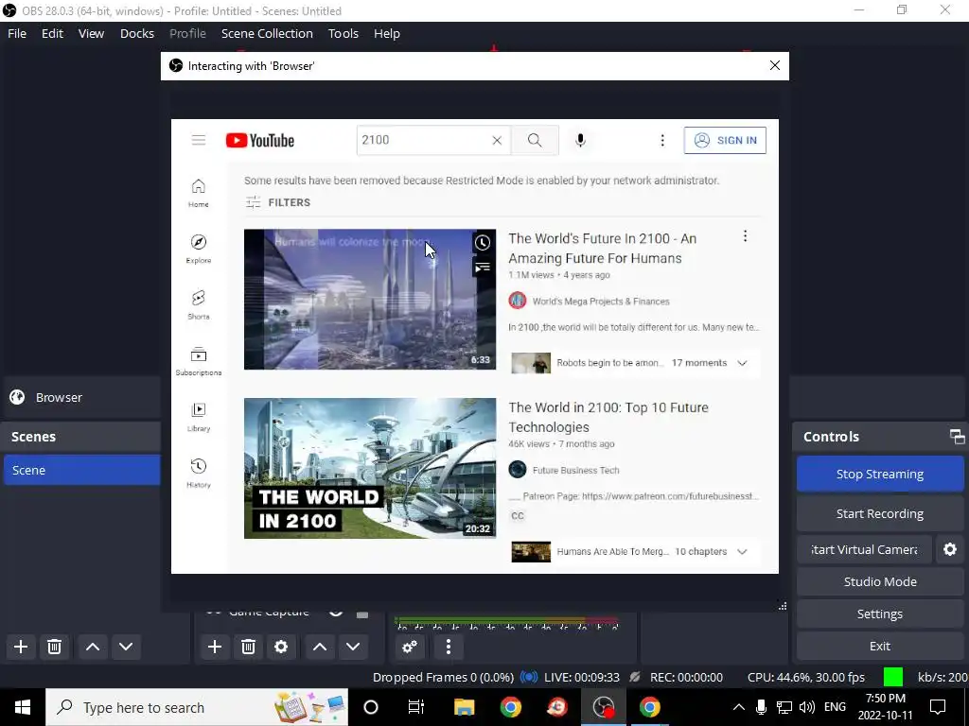The width and height of the screenshot is (969, 726).
Task: Open the File menu
Action: (x=17, y=33)
